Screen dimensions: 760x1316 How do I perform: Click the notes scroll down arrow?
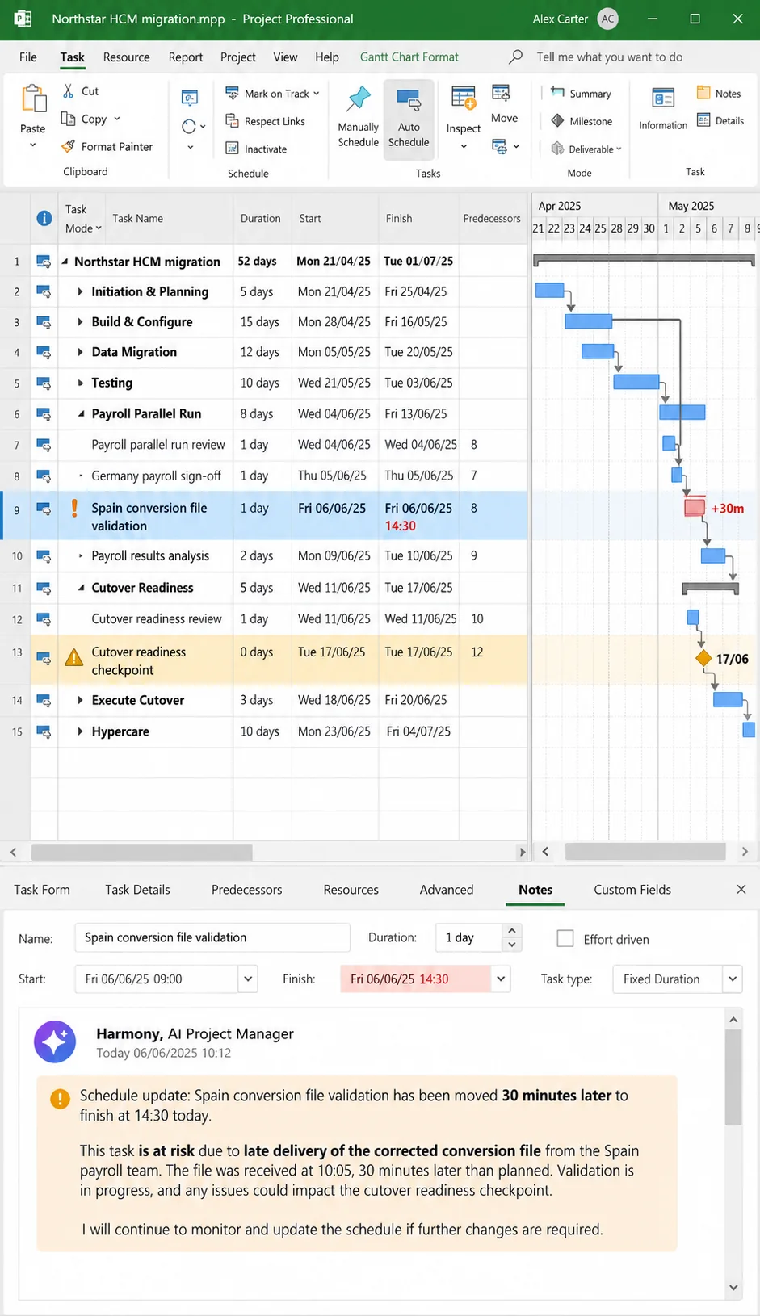click(x=733, y=1287)
